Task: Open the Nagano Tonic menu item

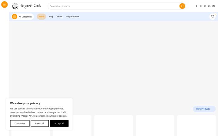Action: [73, 17]
